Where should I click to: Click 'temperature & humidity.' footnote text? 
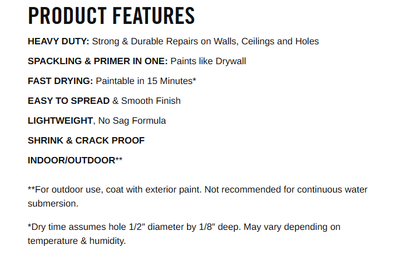[76, 241]
